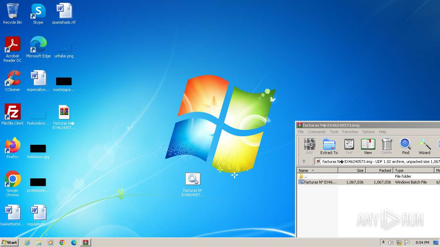This screenshot has width=440, height=247.
Task: Select basketbette... Word document icon
Action: pyautogui.click(x=12, y=215)
